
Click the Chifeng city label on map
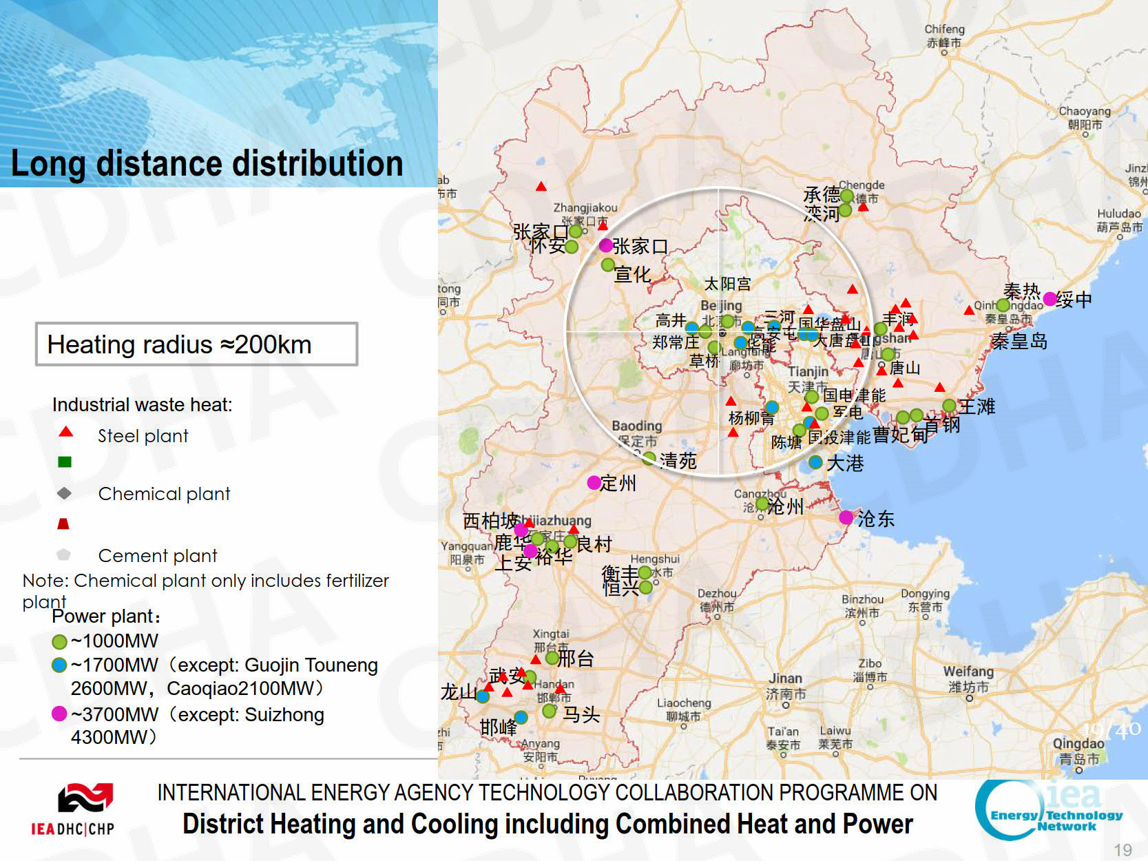pyautogui.click(x=944, y=30)
